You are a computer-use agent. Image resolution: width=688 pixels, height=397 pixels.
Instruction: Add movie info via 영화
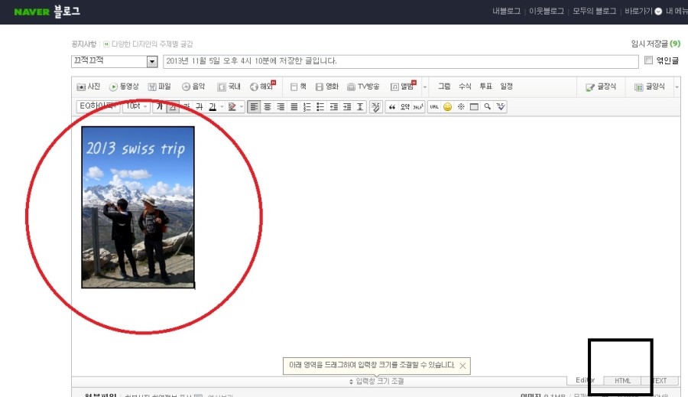(x=327, y=86)
